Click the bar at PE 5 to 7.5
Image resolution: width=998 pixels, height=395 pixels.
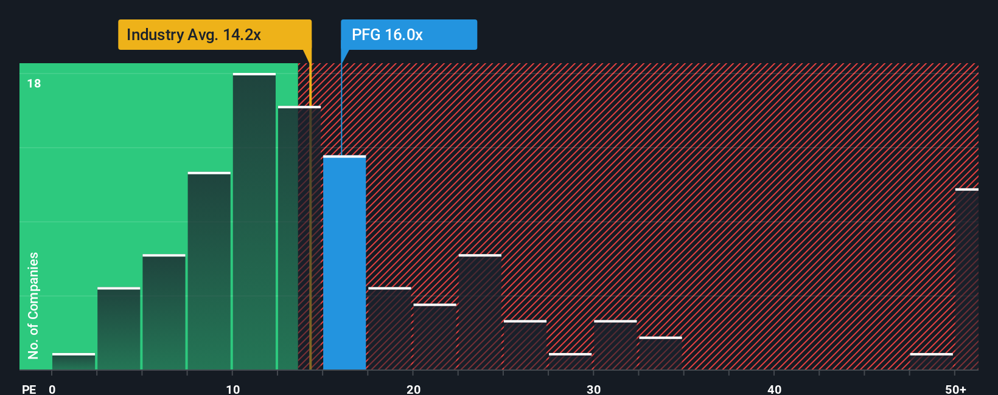[164, 312]
